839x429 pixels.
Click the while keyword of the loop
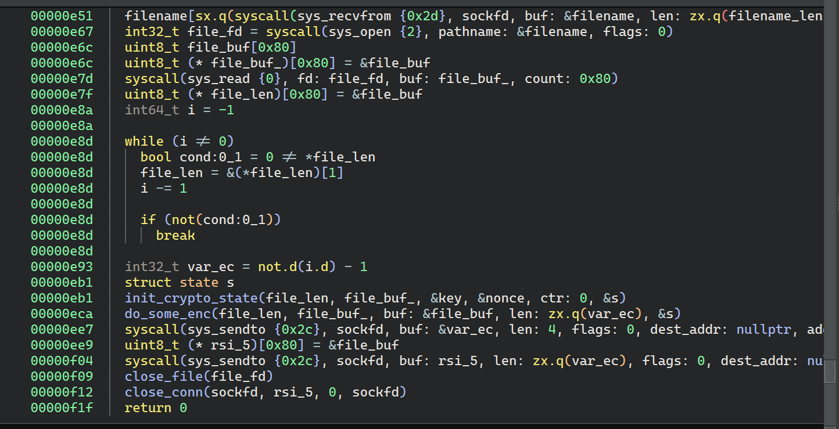tap(144, 141)
